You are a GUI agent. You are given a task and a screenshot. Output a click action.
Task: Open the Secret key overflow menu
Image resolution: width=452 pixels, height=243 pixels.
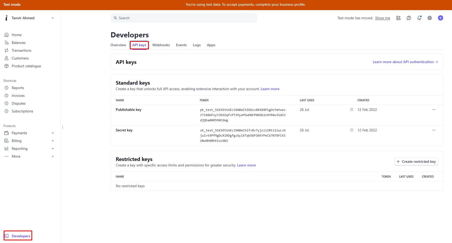tap(434, 130)
